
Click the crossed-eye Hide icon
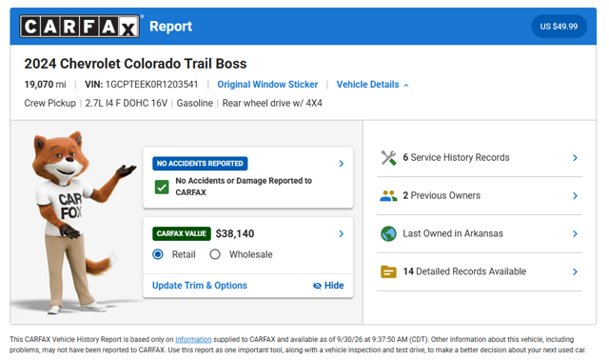(x=317, y=286)
